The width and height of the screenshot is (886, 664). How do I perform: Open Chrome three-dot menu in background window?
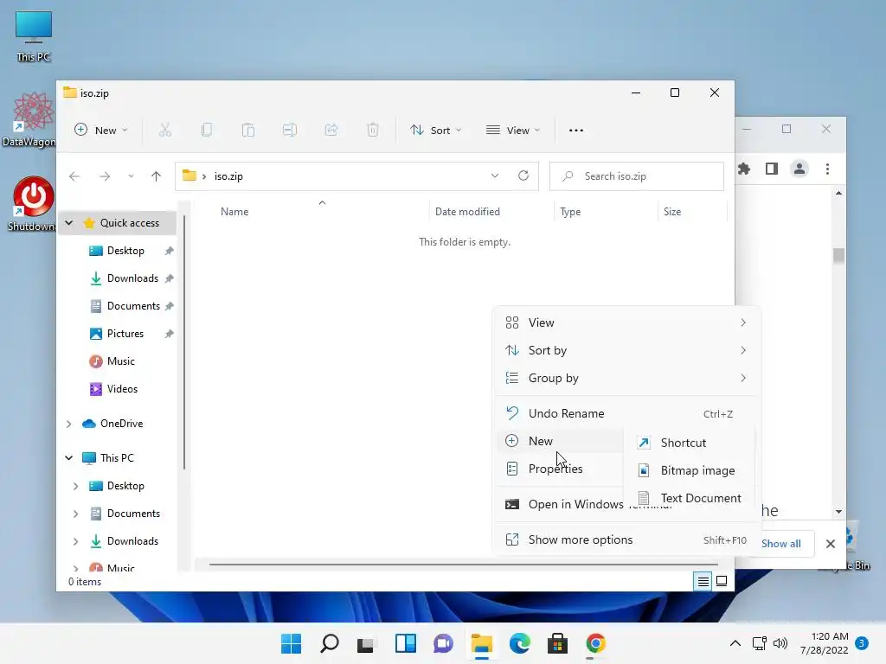click(x=827, y=169)
